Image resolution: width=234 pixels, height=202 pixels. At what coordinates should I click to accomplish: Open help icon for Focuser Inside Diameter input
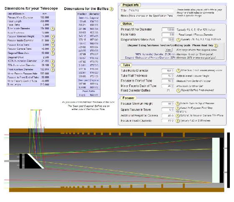pyautogui.click(x=177, y=120)
